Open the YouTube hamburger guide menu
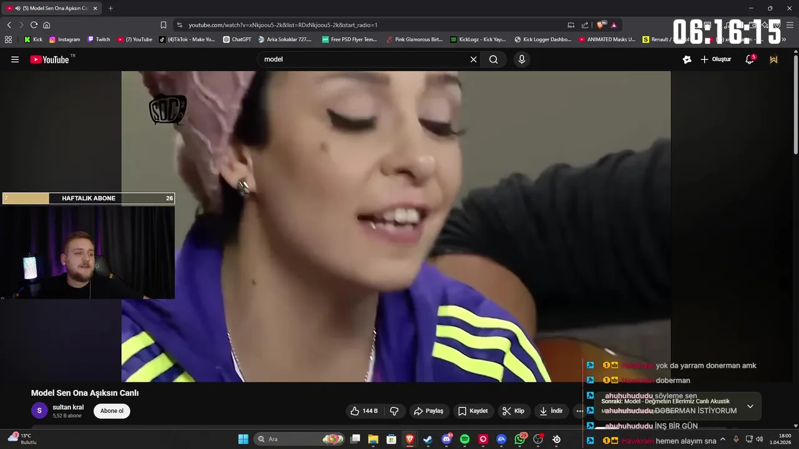This screenshot has width=799, height=449. 15,59
